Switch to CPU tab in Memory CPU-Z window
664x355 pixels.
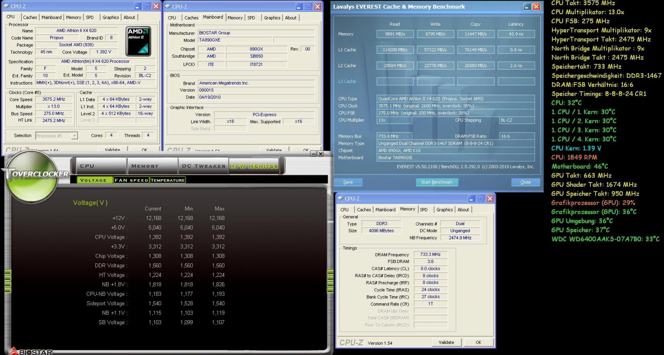tap(344, 210)
